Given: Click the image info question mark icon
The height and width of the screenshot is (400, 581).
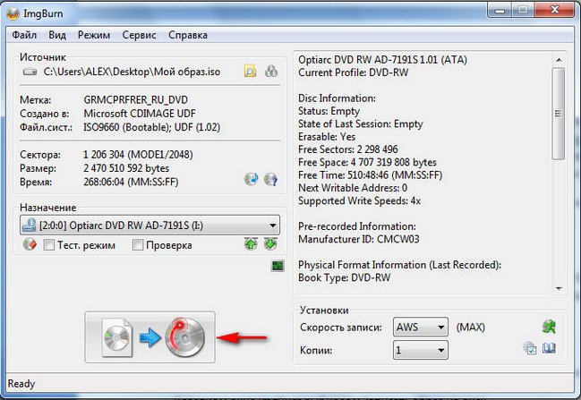Looking at the screenshot, I should pyautogui.click(x=271, y=179).
